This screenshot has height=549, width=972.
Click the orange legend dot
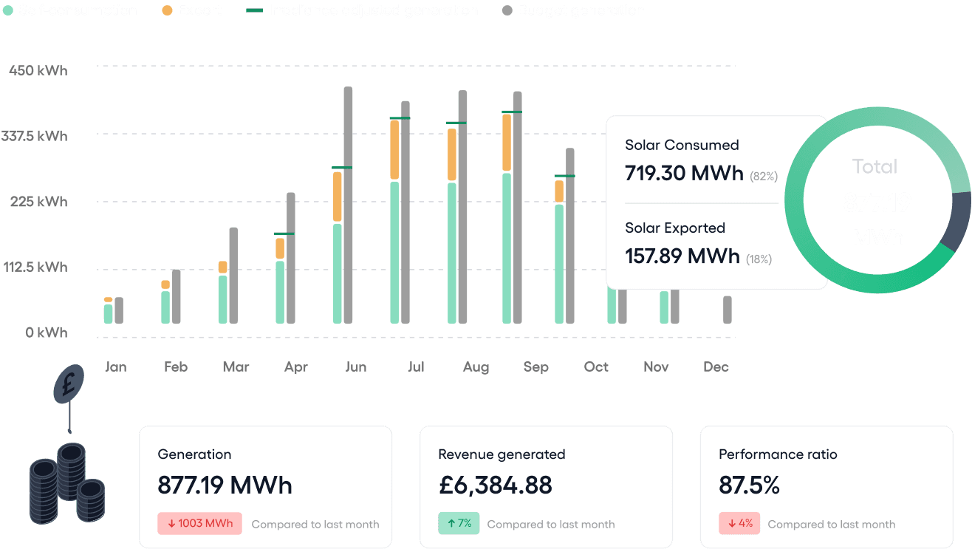click(167, 11)
